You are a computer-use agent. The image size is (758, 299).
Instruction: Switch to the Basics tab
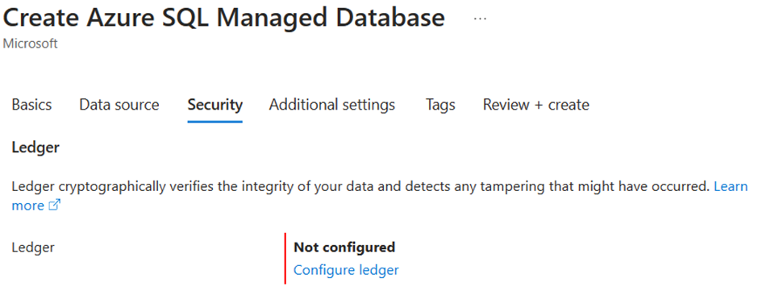(31, 105)
